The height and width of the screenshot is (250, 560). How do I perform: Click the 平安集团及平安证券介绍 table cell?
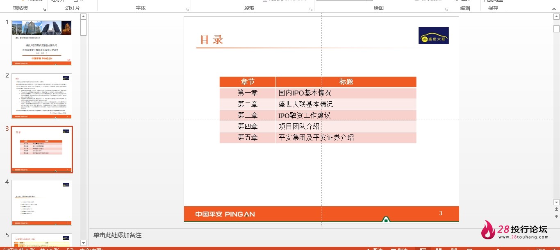pos(346,137)
